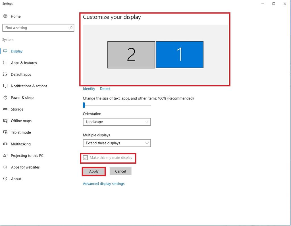Click the Home gear icon
291x226 pixels.
tap(5, 16)
